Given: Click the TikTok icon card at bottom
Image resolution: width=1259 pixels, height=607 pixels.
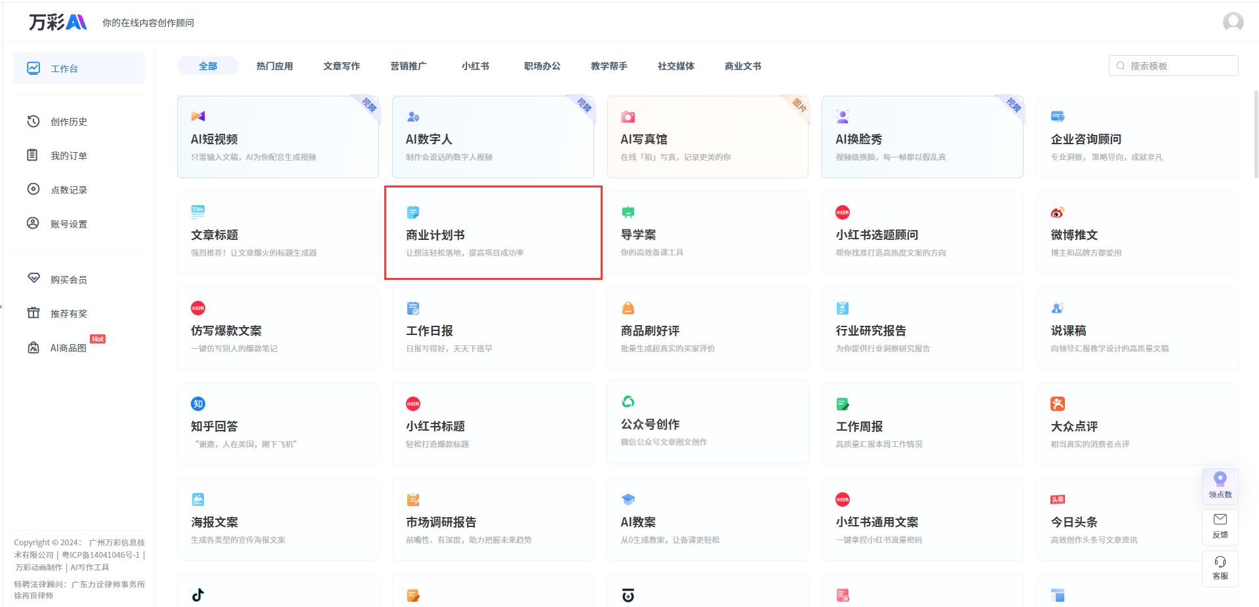Looking at the screenshot, I should pyautogui.click(x=198, y=595).
